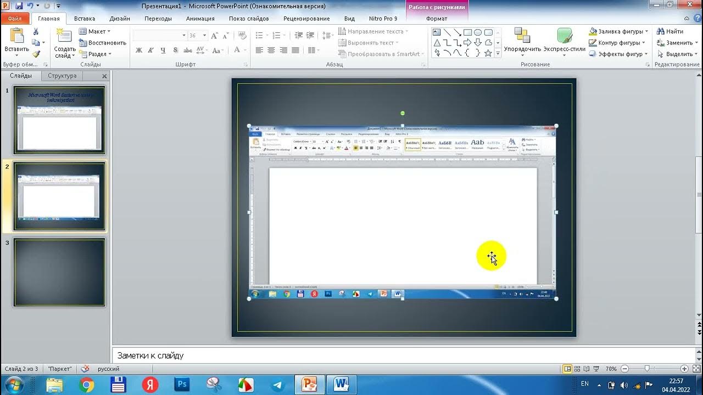Switch to the Дизайн ribbon tab

[x=120, y=19]
